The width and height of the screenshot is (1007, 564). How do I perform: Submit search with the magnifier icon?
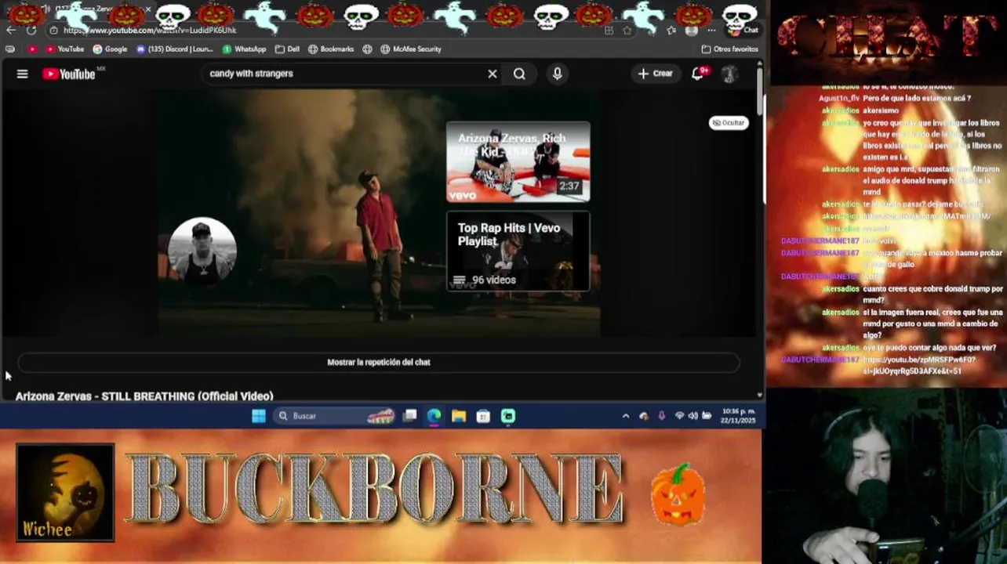[x=519, y=74]
